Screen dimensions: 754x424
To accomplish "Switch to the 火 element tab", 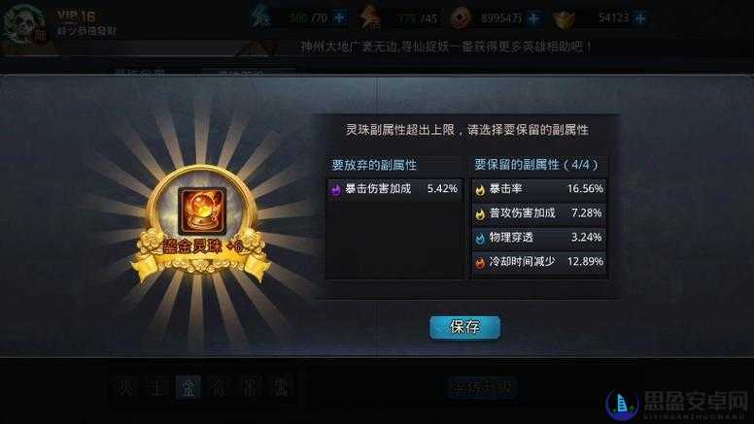I will [125, 387].
